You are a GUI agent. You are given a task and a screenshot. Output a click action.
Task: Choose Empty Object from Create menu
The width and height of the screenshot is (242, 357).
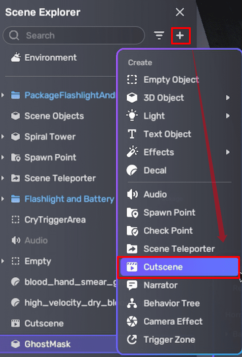171,80
